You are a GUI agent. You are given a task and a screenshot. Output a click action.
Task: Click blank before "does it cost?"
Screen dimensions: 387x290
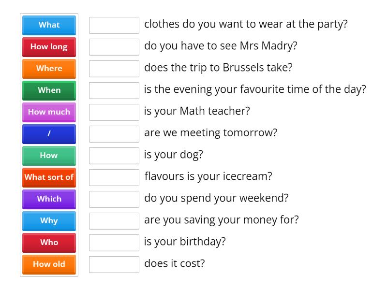tap(114, 264)
